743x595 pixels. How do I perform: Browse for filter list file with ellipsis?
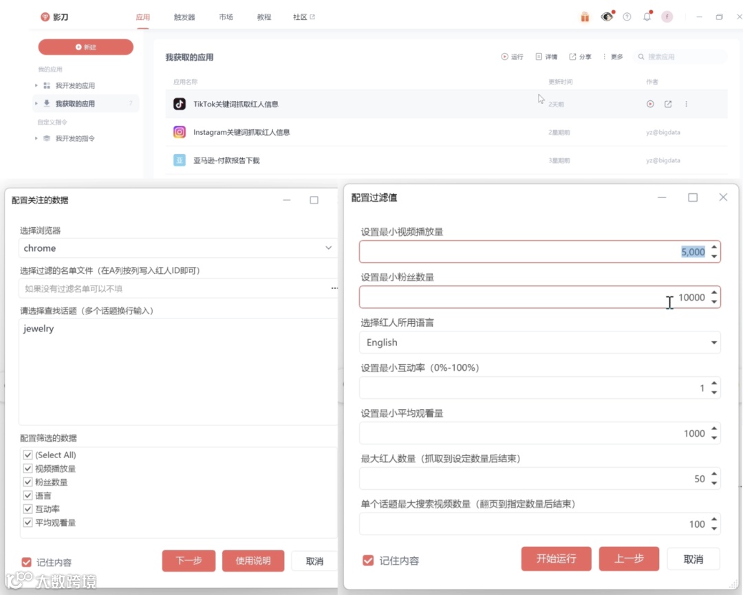pyautogui.click(x=334, y=288)
